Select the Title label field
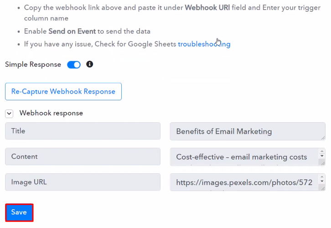331x228 pixels. (x=83, y=131)
